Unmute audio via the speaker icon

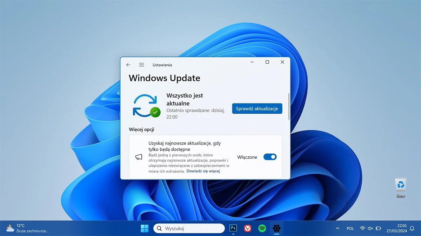click(370, 228)
